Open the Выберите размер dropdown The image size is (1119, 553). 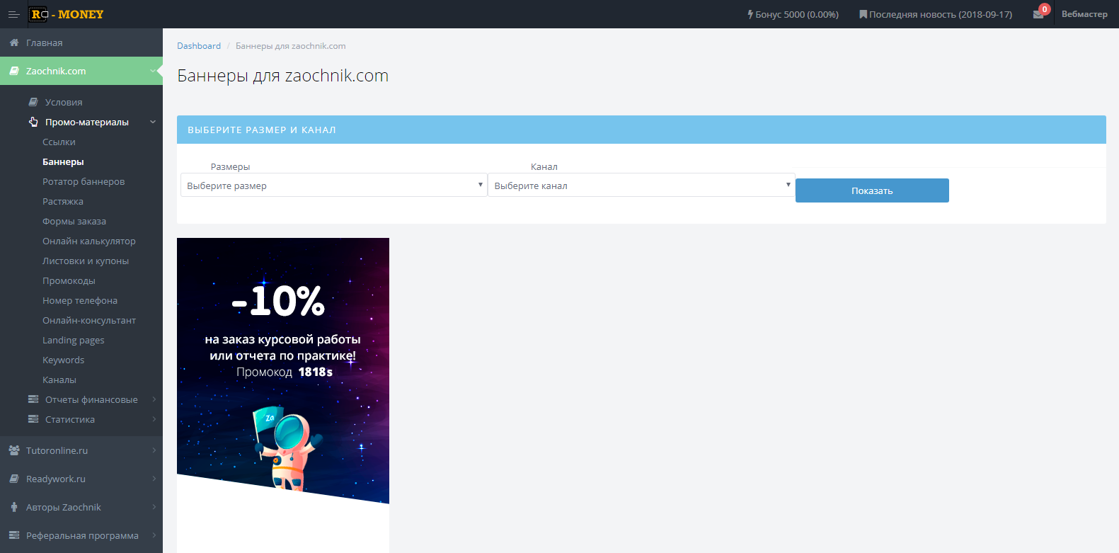click(333, 186)
